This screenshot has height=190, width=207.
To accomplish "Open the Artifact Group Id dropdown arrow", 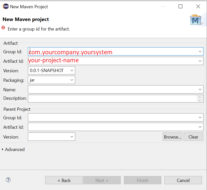I will pyautogui.click(x=200, y=51).
